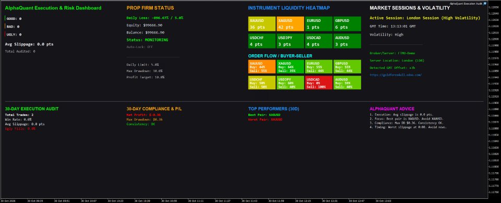
Task: Click the Daily Loss percentage line
Action: [155, 18]
